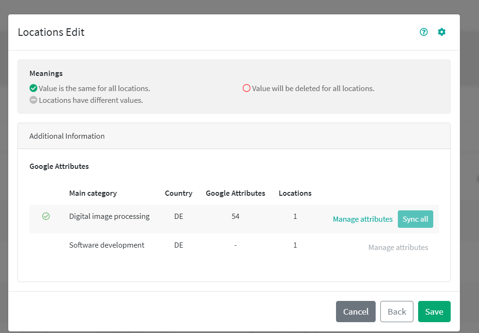Save the location changes
Image resolution: width=479 pixels, height=333 pixels.
tap(434, 311)
